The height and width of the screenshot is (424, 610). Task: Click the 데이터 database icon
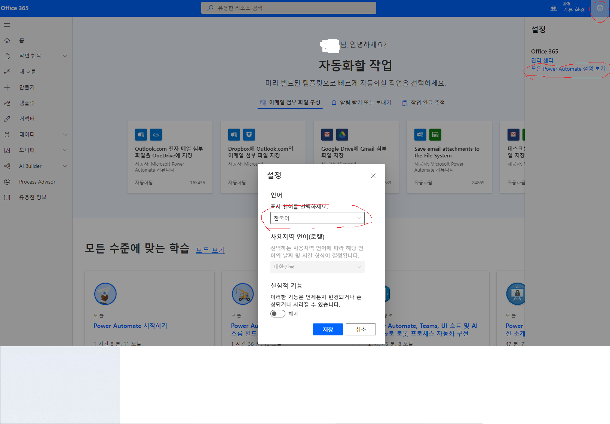pos(7,135)
